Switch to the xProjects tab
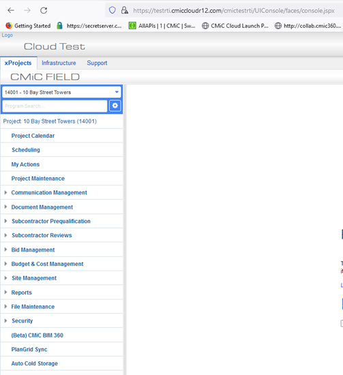The width and height of the screenshot is (343, 375). point(18,63)
